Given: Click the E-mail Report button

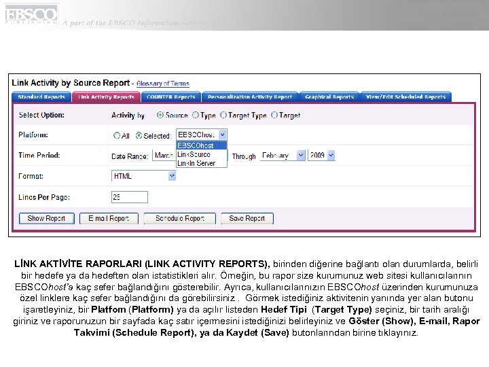Looking at the screenshot, I should 109,218.
